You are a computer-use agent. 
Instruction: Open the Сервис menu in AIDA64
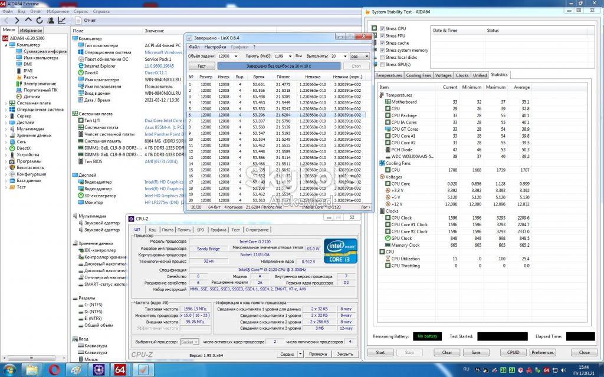click(80, 12)
